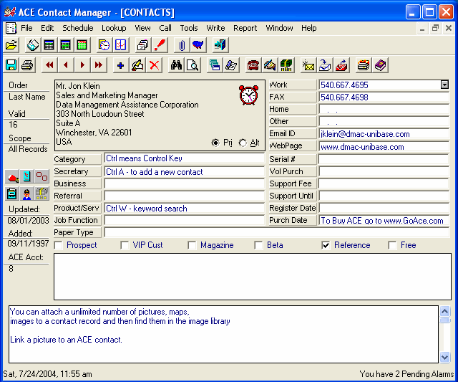Click the clock scheduler toolbar icon

click(104, 45)
